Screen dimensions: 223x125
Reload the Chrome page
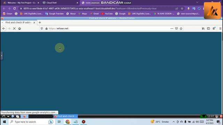tap(15, 8)
